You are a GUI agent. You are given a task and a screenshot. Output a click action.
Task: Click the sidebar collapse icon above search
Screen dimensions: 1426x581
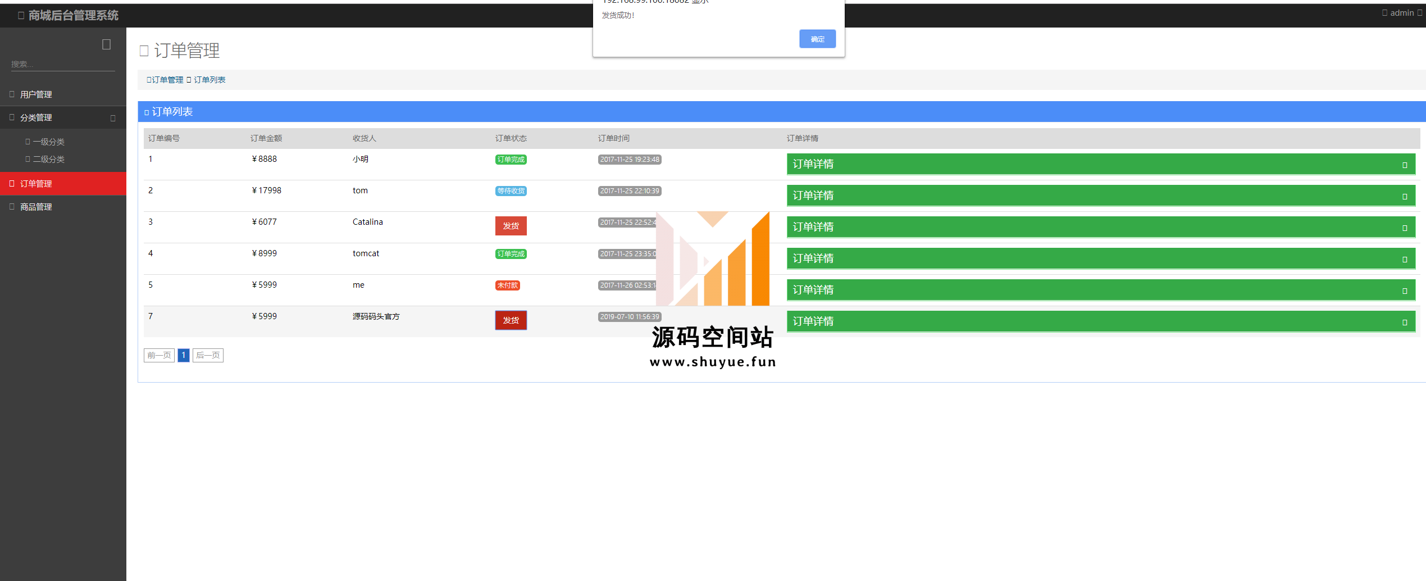pyautogui.click(x=106, y=44)
